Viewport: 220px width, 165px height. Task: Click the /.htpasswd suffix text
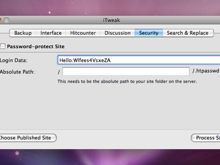pyautogui.click(x=206, y=71)
